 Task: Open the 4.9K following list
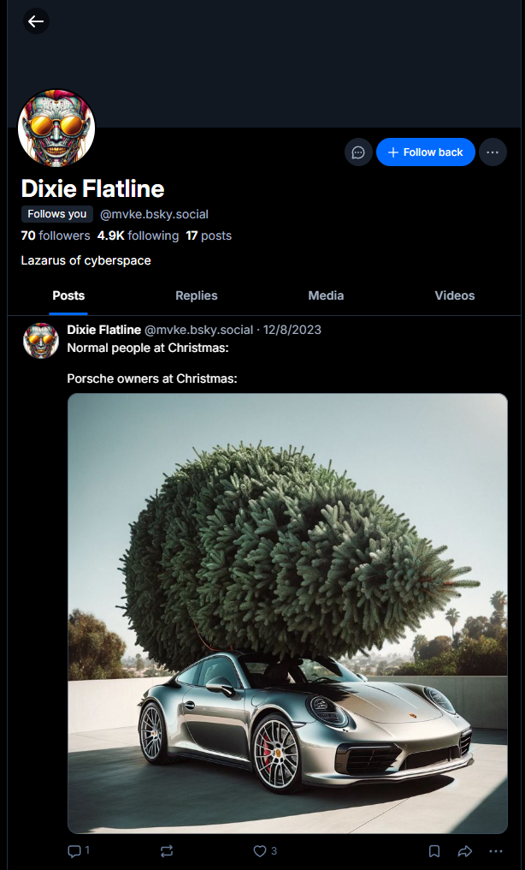pos(138,235)
